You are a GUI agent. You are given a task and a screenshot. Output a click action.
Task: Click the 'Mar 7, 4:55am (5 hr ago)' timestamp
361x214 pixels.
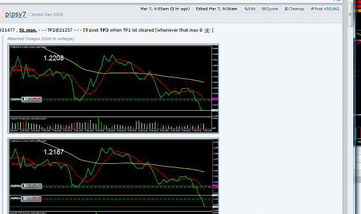coord(165,9)
